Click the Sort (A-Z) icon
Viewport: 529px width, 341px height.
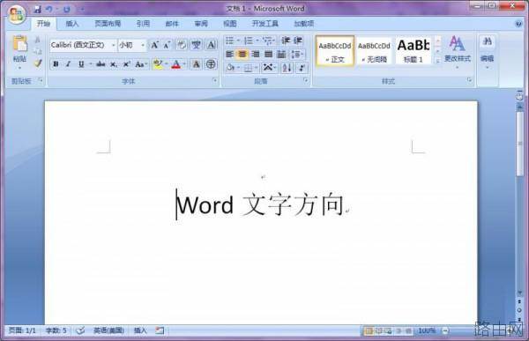(287, 68)
